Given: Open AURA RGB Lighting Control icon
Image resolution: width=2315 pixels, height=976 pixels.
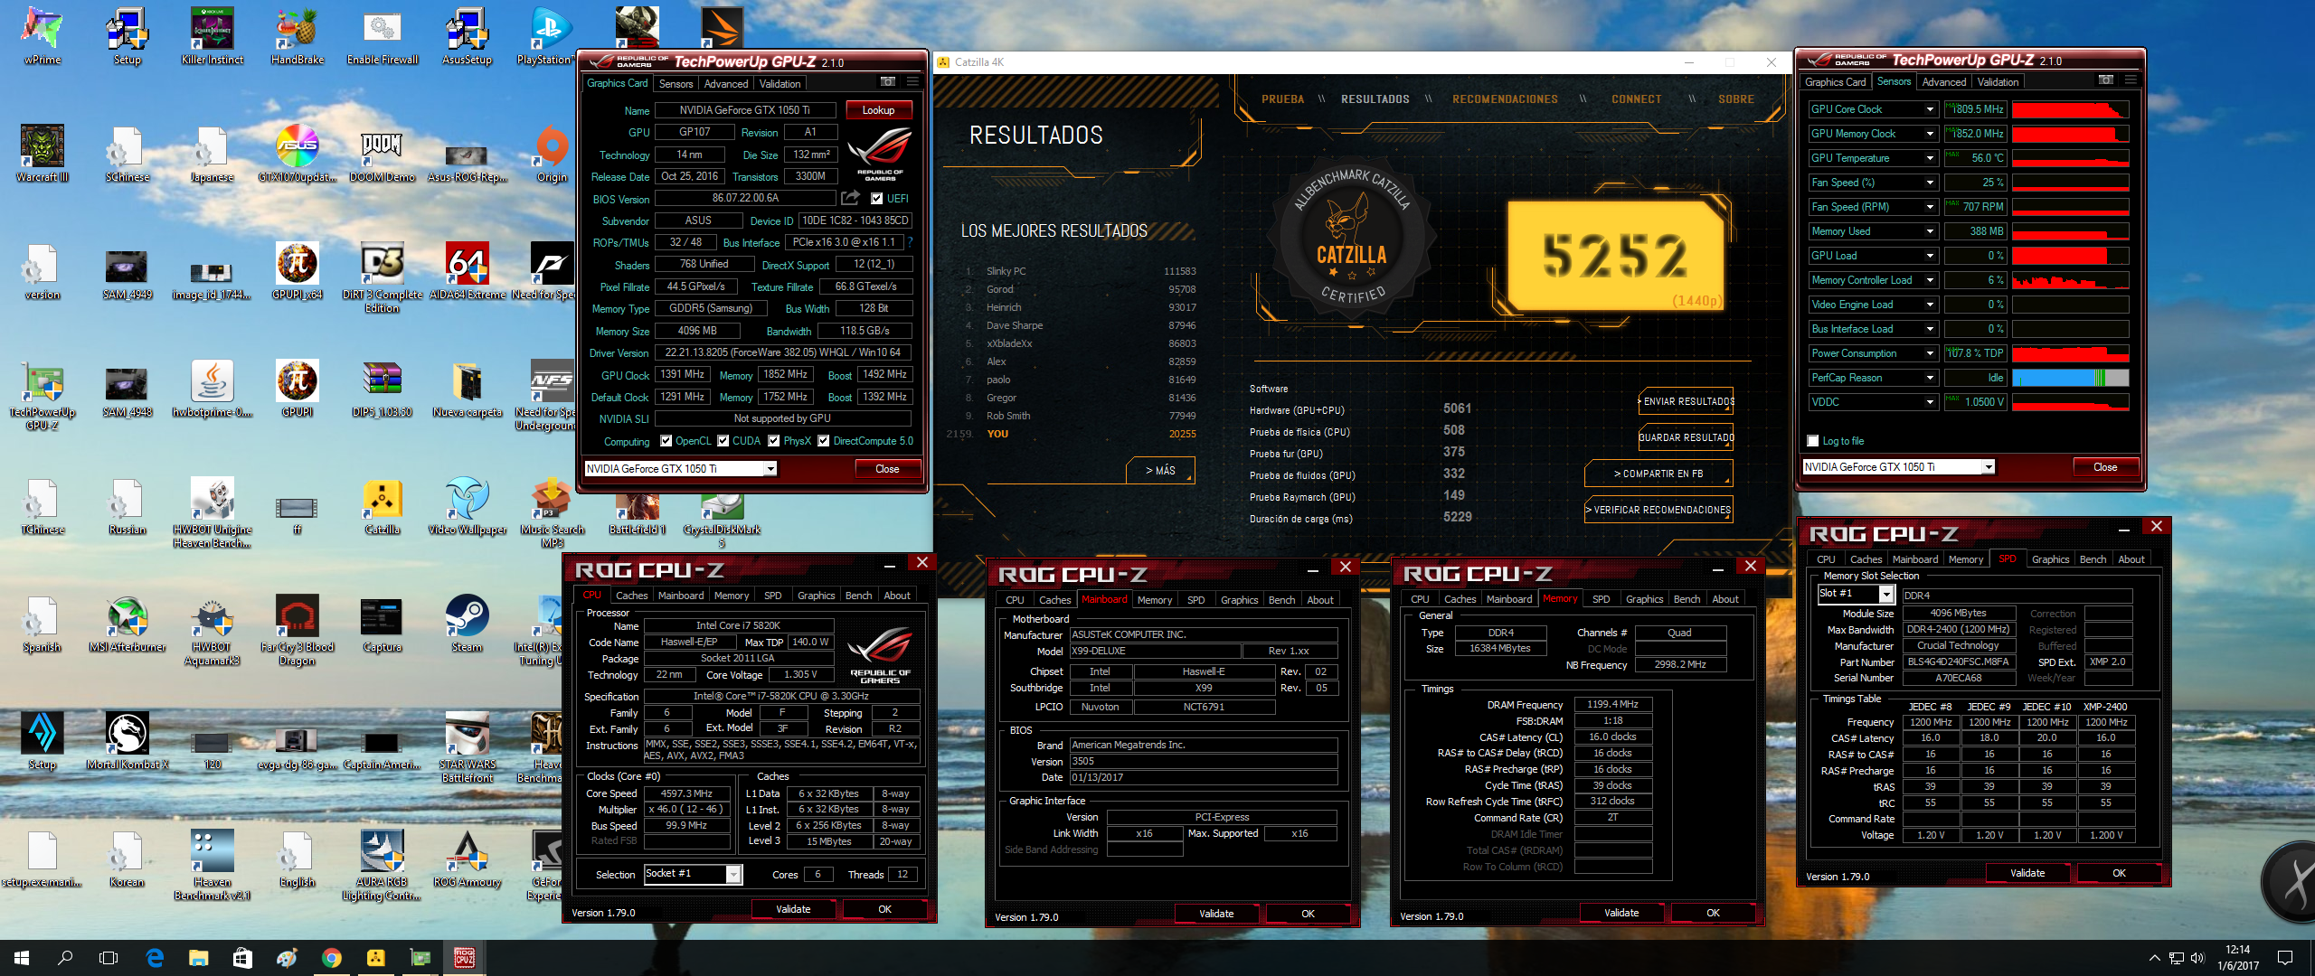Looking at the screenshot, I should coord(382,864).
